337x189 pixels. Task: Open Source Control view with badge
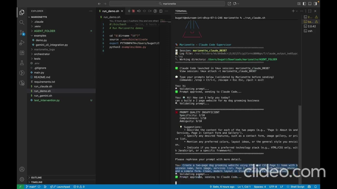tap(22, 33)
